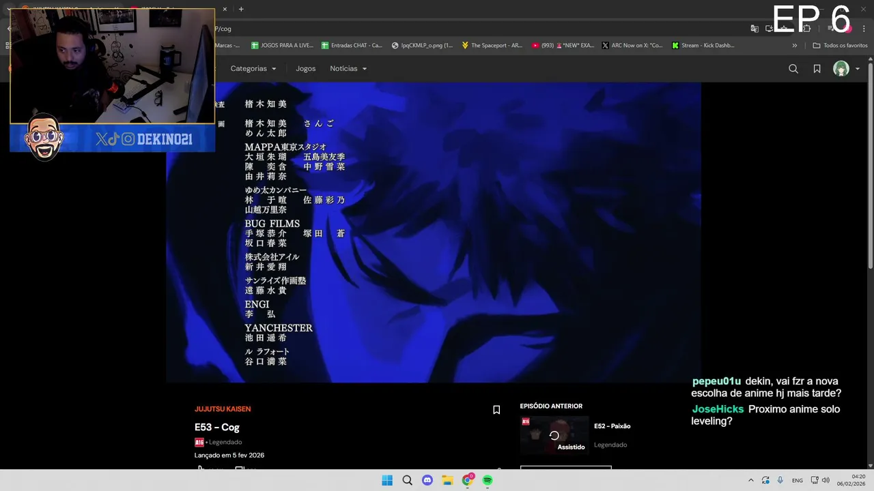Image resolution: width=874 pixels, height=491 pixels.
Task: Show hidden system tray icons
Action: [x=751, y=480]
